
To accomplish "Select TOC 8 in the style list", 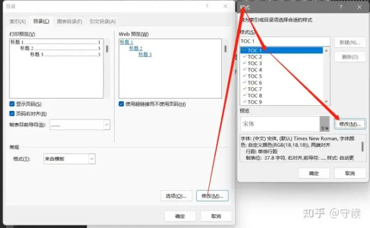I will (x=282, y=95).
